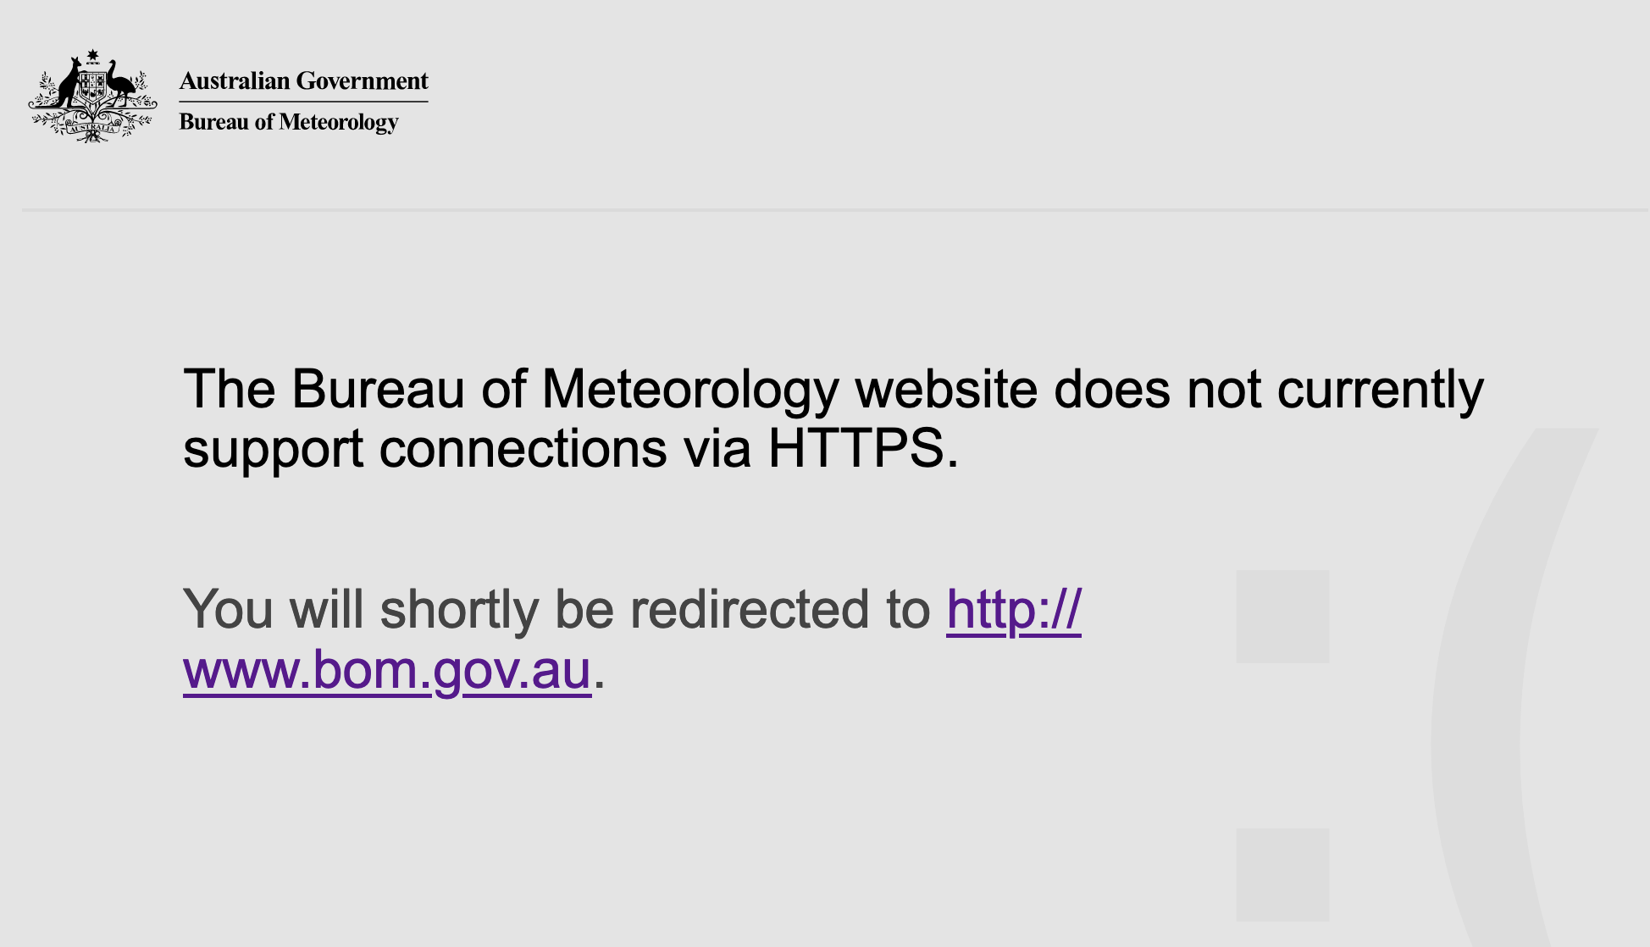Click the word "website" in the heading
This screenshot has height=947, width=1650.
pyautogui.click(x=946, y=390)
